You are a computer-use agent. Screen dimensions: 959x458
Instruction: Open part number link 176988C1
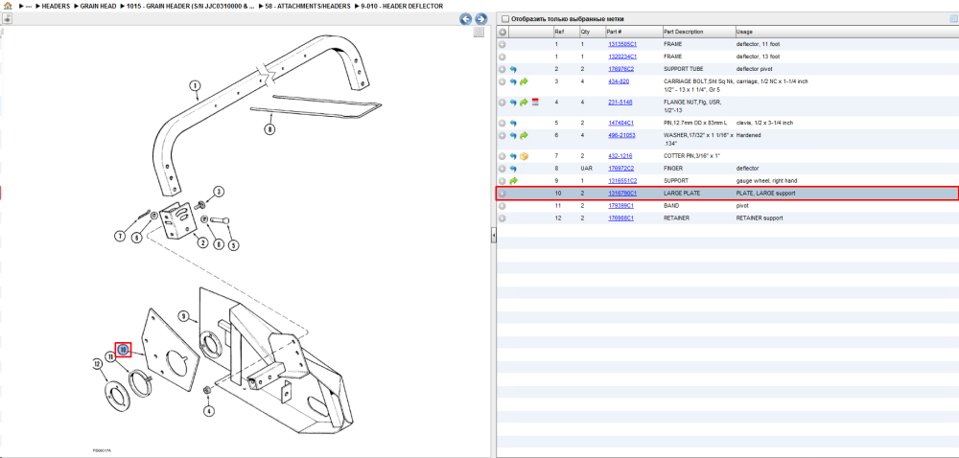pos(620,218)
